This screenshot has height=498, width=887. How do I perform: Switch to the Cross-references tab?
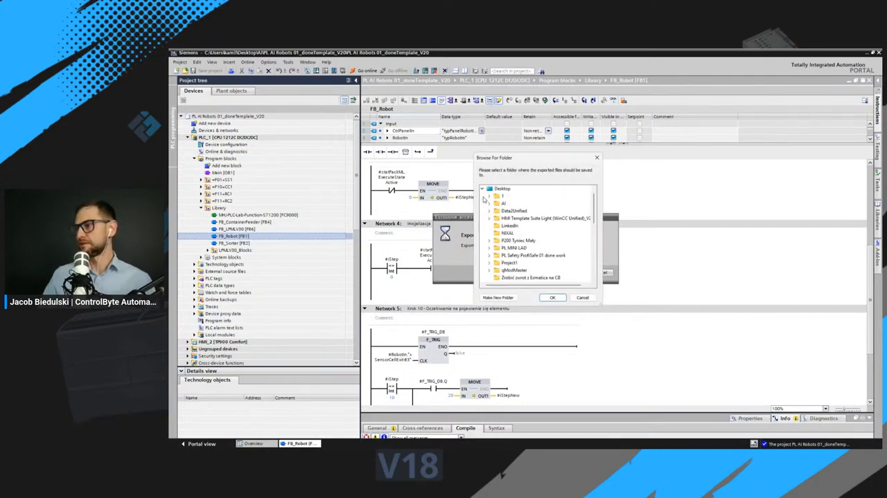[x=422, y=428]
